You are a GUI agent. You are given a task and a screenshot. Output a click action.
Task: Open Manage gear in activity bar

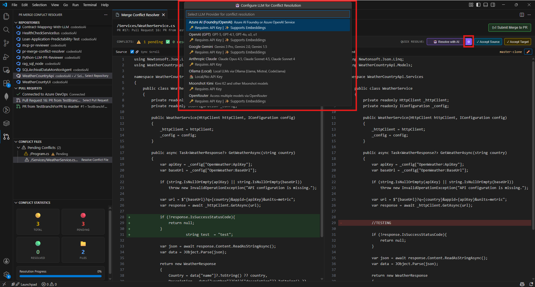[6, 274]
